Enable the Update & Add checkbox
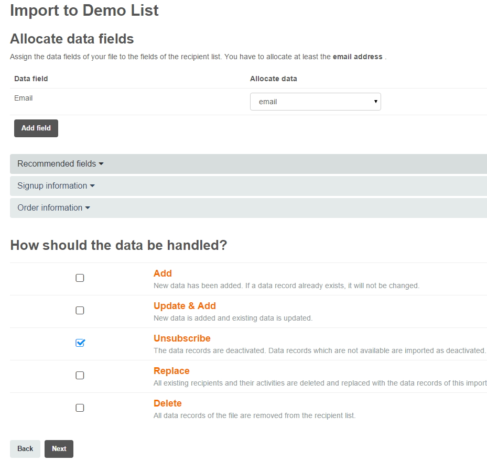This screenshot has height=461, width=487. tap(80, 311)
